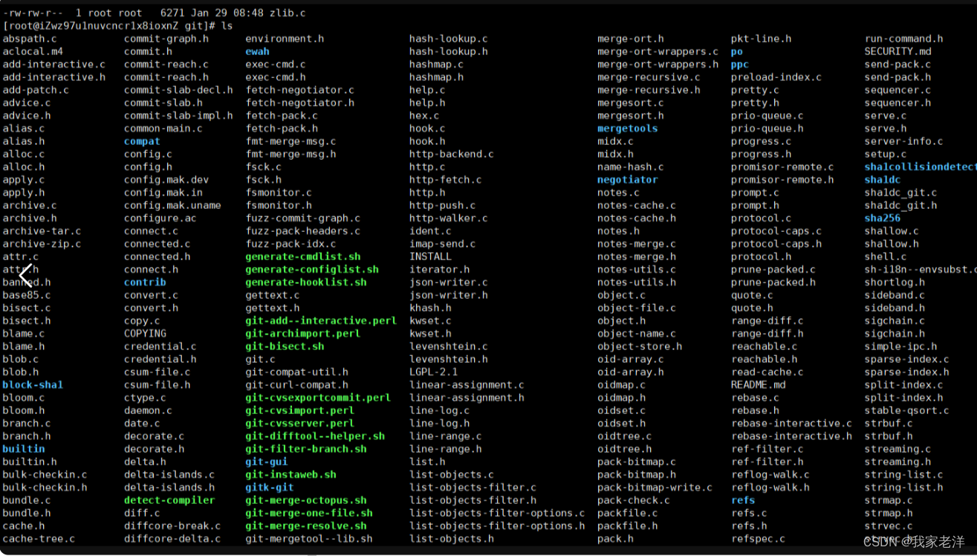Select commit-slab-impl.h file name

(x=178, y=116)
